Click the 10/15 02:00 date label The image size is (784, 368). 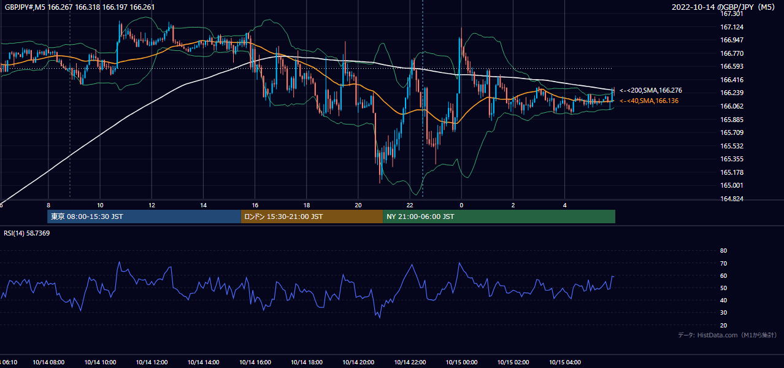coord(513,362)
